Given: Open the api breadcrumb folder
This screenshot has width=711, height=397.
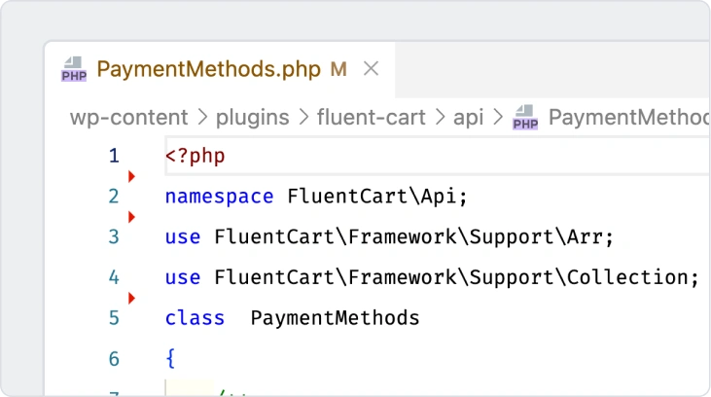Looking at the screenshot, I should pyautogui.click(x=468, y=118).
